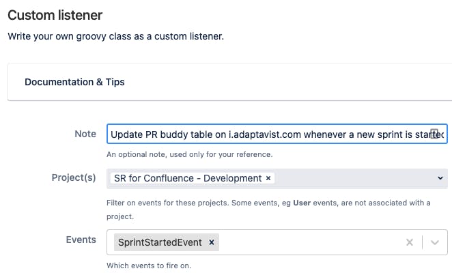The height and width of the screenshot is (273, 452).
Task: Click the Project(s) field label
Action: 74,177
